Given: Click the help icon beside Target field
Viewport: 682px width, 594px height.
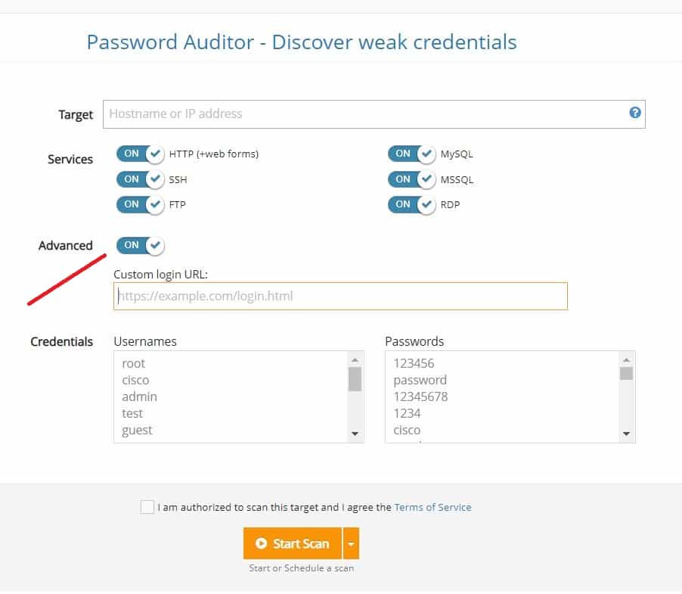Looking at the screenshot, I should [636, 114].
